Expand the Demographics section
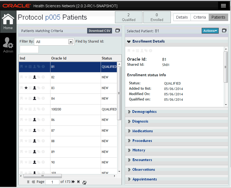The width and height of the screenshot is (231, 188). coord(129,112)
